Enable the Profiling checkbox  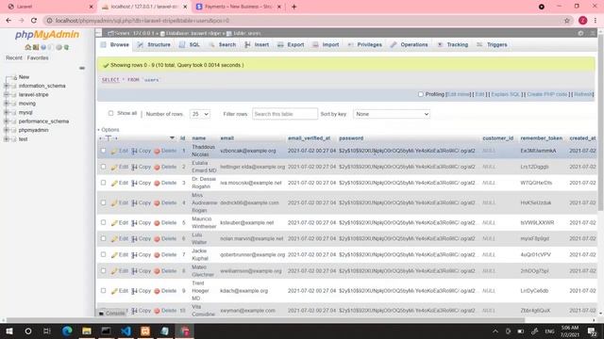(x=421, y=94)
